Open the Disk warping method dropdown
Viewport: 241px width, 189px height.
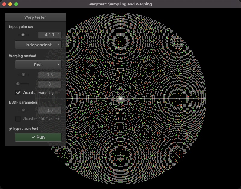(x=38, y=65)
